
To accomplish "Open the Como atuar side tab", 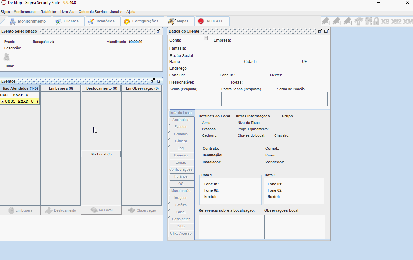I will 181,219.
